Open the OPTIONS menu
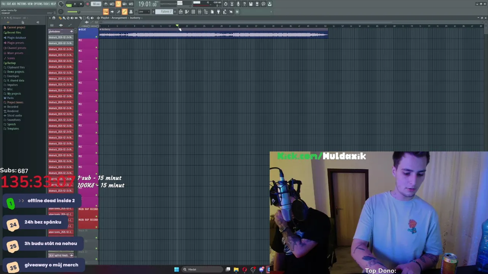 click(x=38, y=4)
